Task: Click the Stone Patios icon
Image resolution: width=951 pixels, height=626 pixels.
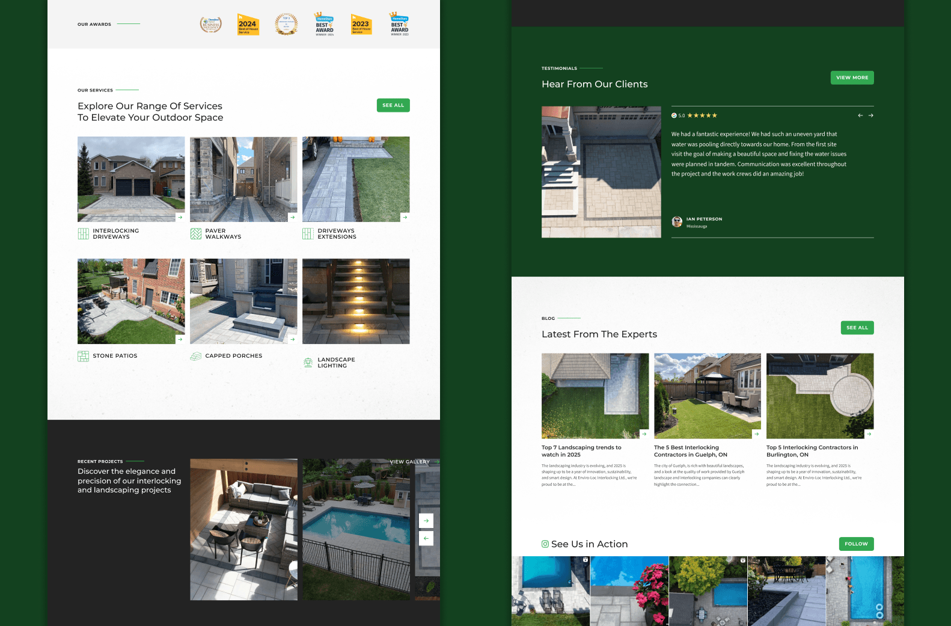Action: pyautogui.click(x=83, y=356)
